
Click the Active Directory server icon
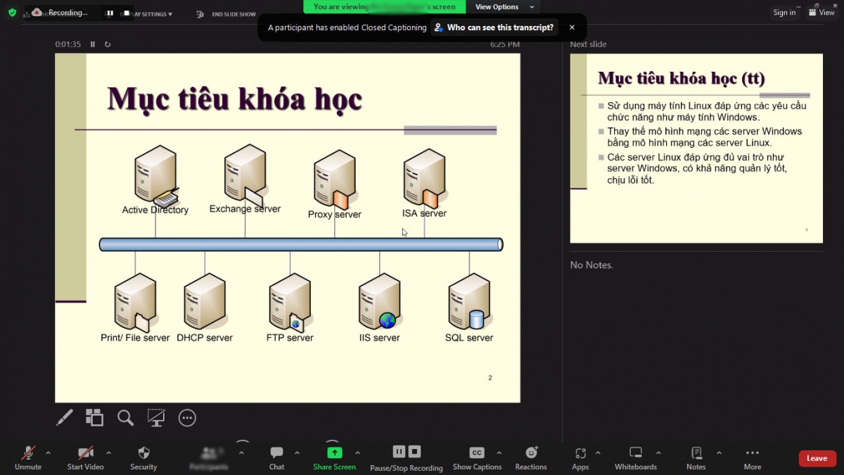point(155,175)
